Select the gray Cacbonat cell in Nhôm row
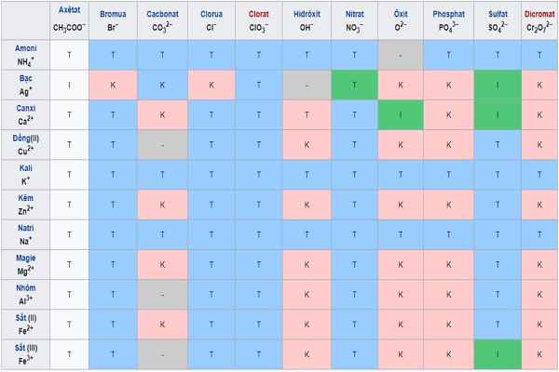 [x=163, y=293]
